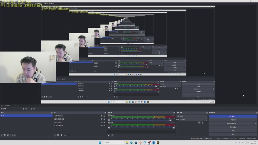
Task: Open Microsoft Edge from the taskbar
Action: 132,142
